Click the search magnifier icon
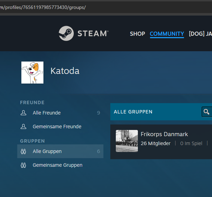Image resolution: width=212 pixels, height=197 pixels. click(x=206, y=112)
